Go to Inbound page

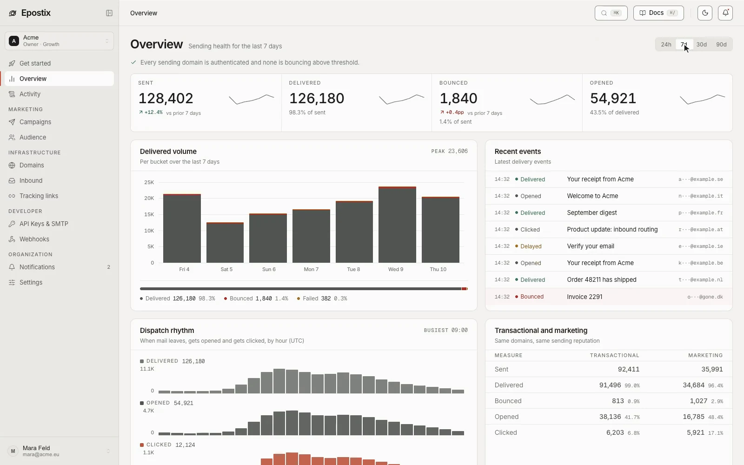(x=59, y=180)
